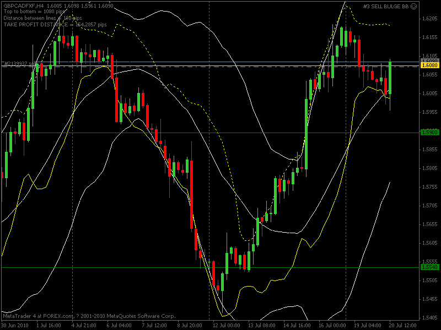Viewport: 441px width, 330px height.
Task: Click the 1.6105 price scale label
Action: pos(430,56)
